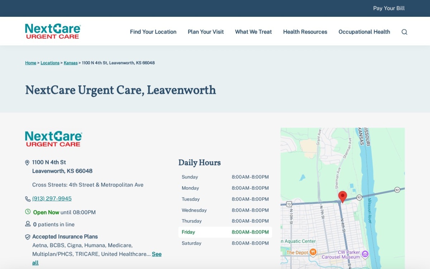
Task: Click the Missouri River label on map
Action: tap(369, 211)
